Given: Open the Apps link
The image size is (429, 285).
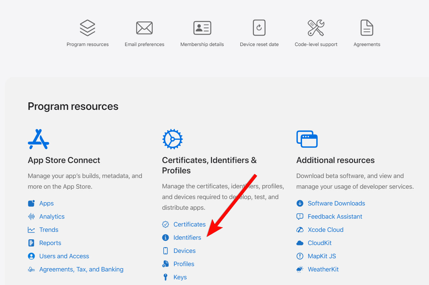Looking at the screenshot, I should 46,203.
